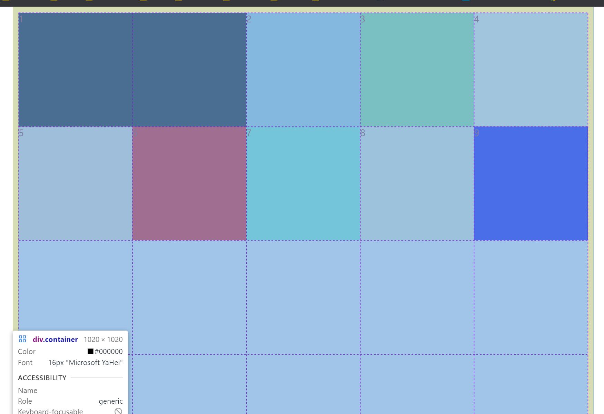Select the dark blue grid item numbered 1
Screen dimensions: 604x414
[x=132, y=70]
